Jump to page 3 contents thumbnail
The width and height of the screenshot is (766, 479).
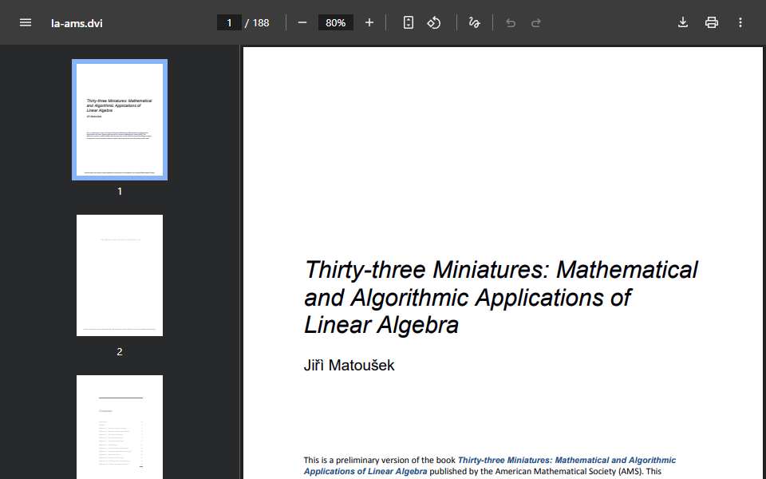120,427
